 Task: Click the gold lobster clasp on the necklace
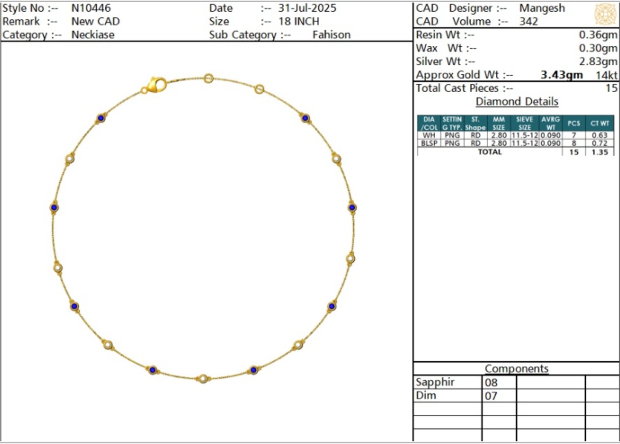(157, 84)
